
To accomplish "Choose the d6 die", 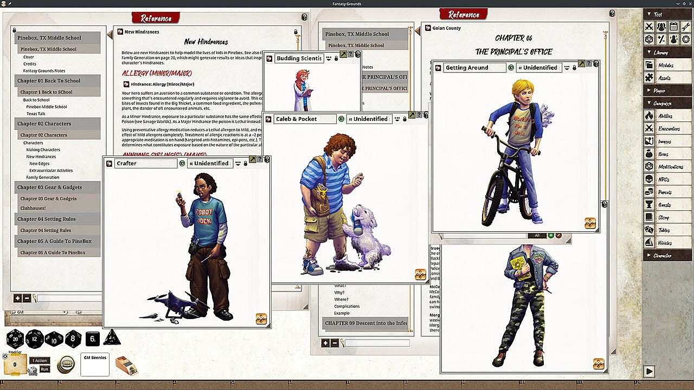I will click(x=93, y=339).
